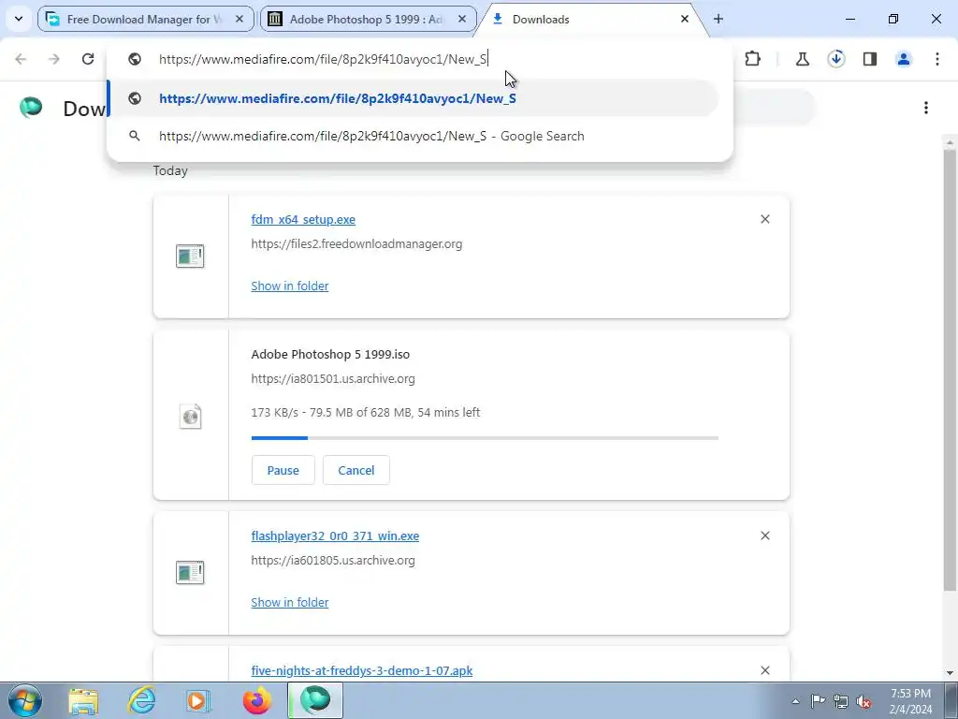
Task: Launch Firefox from the taskbar
Action: coord(256,700)
